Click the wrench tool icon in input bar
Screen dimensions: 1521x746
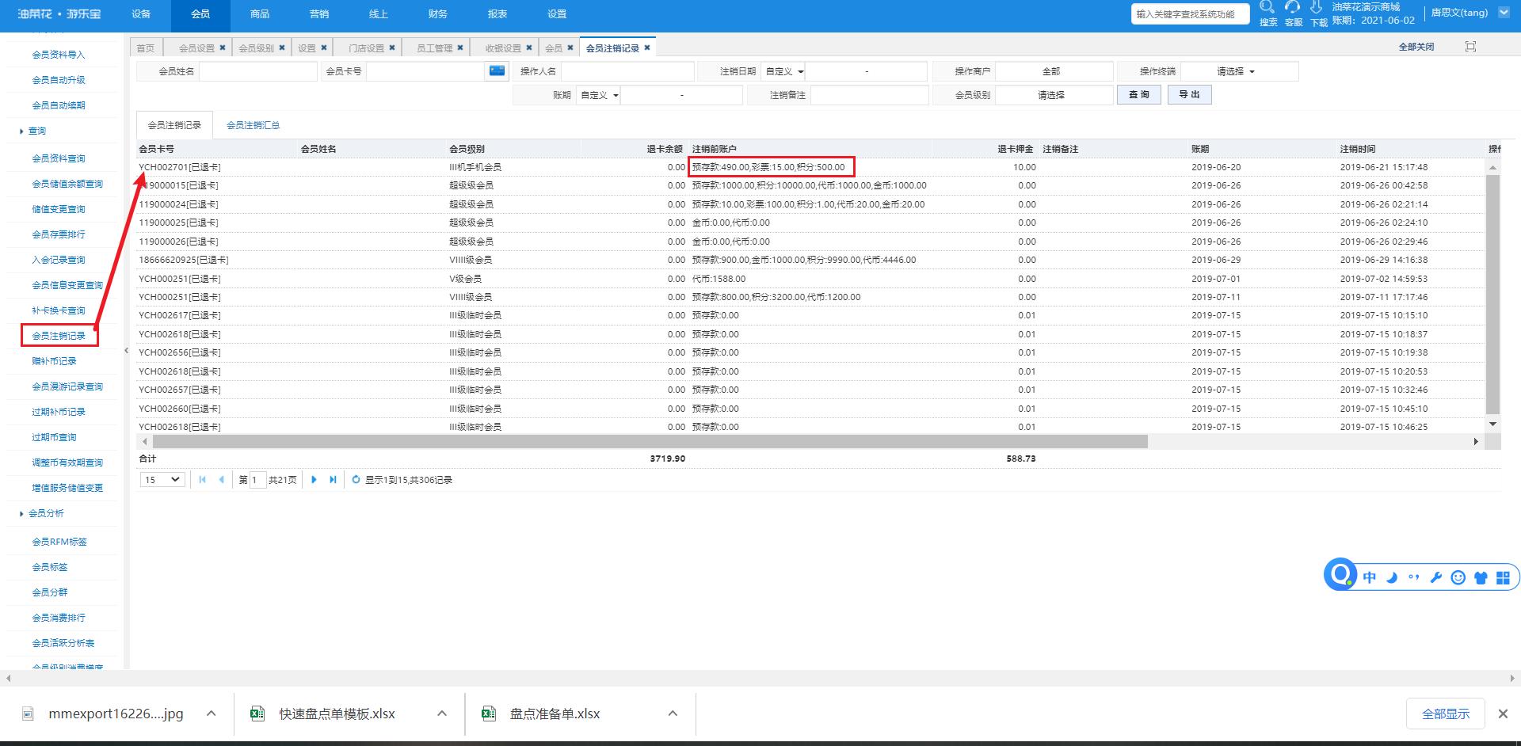(x=1435, y=577)
